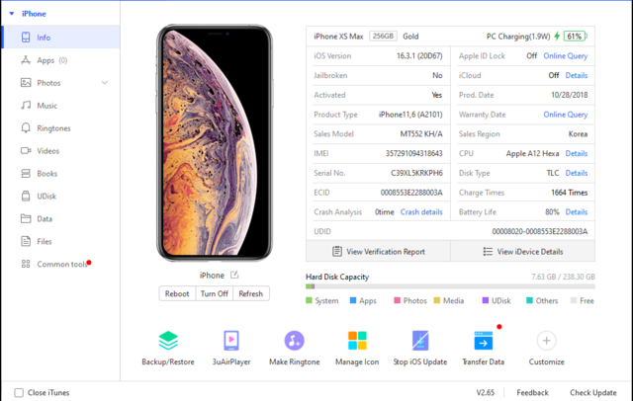
Task: Collapse the iPhone device tree arrow
Action: point(12,14)
